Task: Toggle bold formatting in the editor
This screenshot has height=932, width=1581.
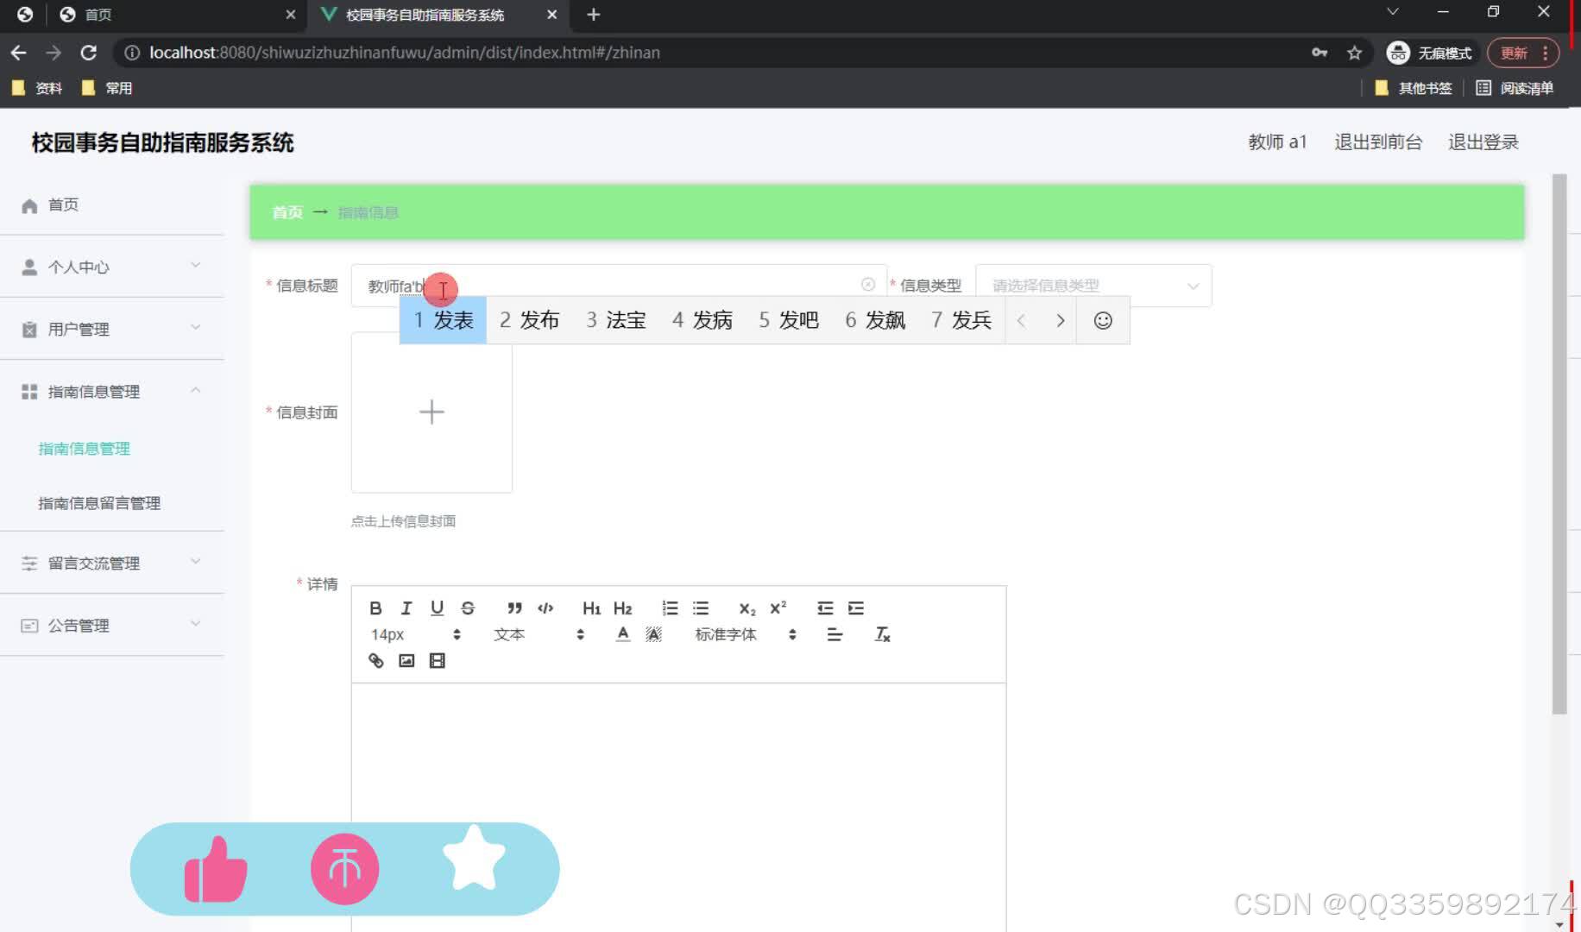Action: [375, 608]
